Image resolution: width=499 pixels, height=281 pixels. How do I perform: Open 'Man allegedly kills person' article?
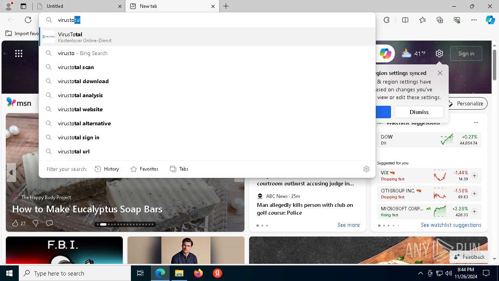[x=305, y=209]
